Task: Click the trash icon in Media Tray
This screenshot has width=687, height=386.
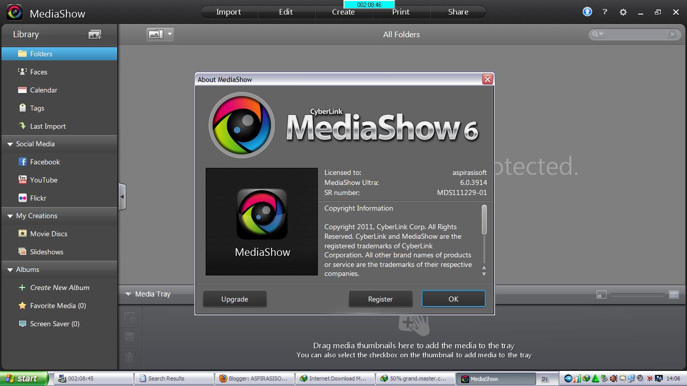Action: click(x=129, y=357)
